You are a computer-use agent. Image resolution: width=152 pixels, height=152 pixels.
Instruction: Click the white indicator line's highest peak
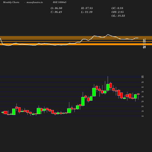point(108,34)
